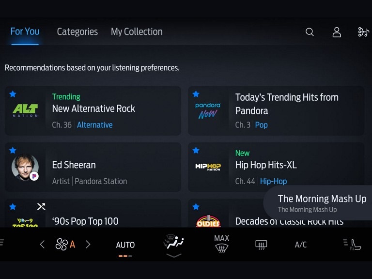Open the search icon

[x=310, y=32]
